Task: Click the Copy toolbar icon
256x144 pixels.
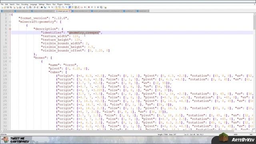Action: tap(27, 7)
